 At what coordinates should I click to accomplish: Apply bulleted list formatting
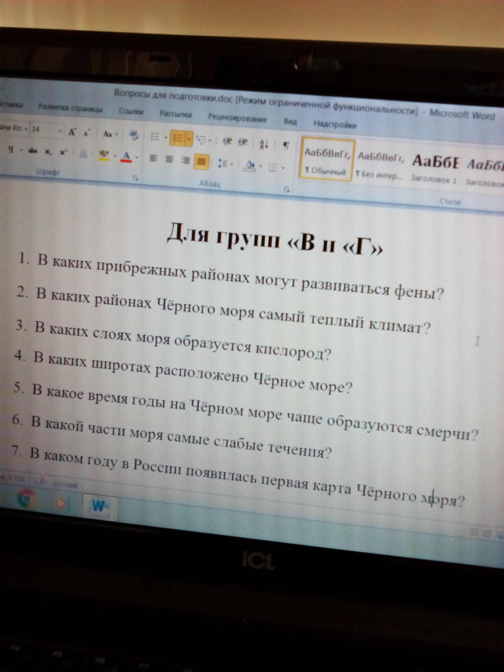[155, 137]
